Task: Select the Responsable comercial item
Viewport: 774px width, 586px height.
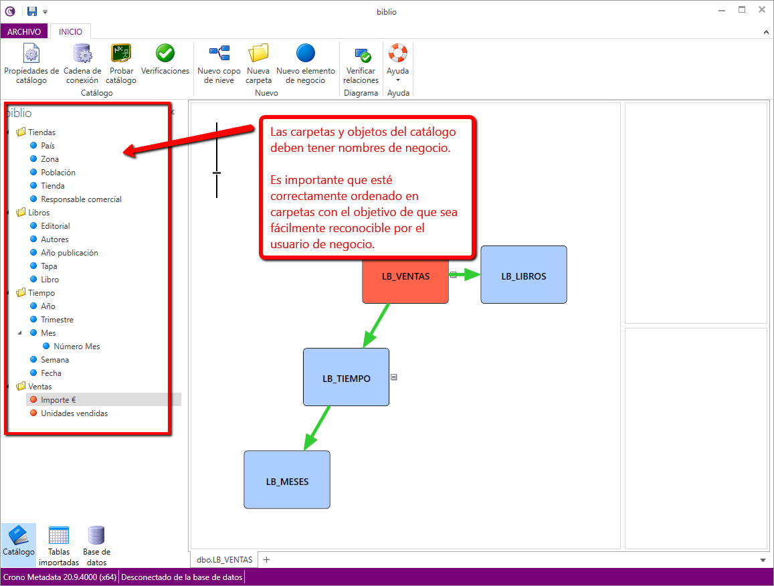Action: click(81, 199)
